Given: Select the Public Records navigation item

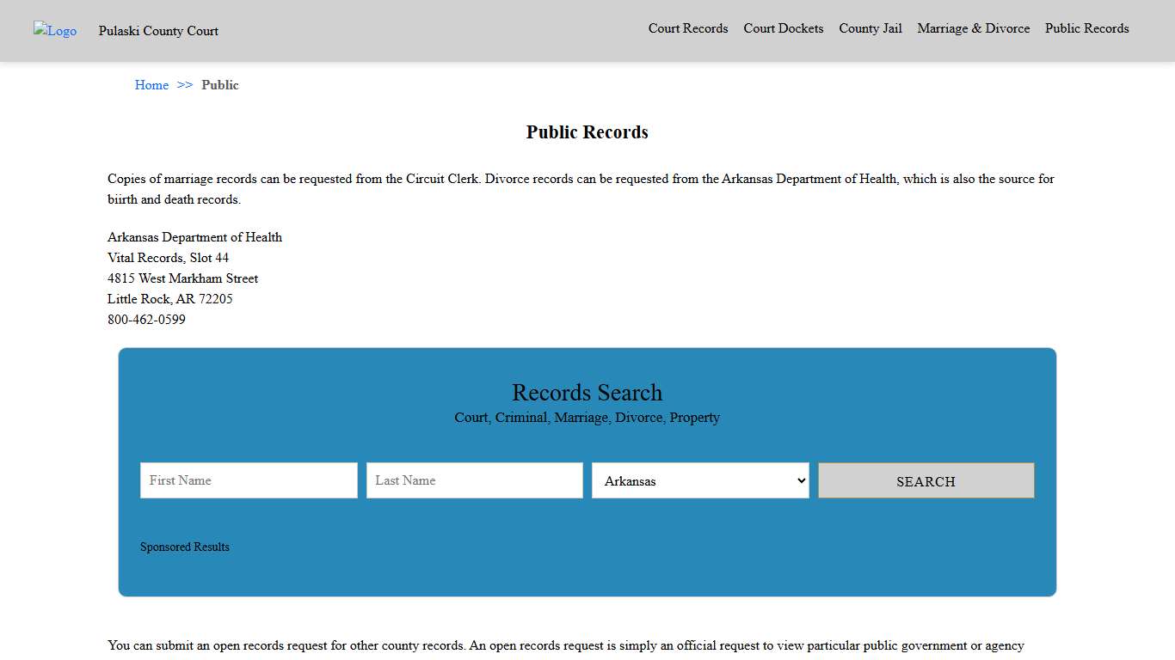Looking at the screenshot, I should click(x=1086, y=28).
